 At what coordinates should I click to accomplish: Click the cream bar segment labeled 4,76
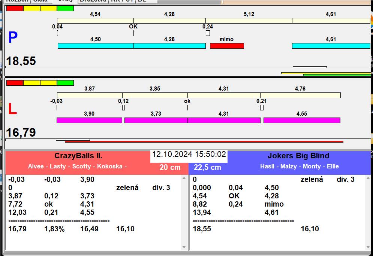tap(300, 95)
